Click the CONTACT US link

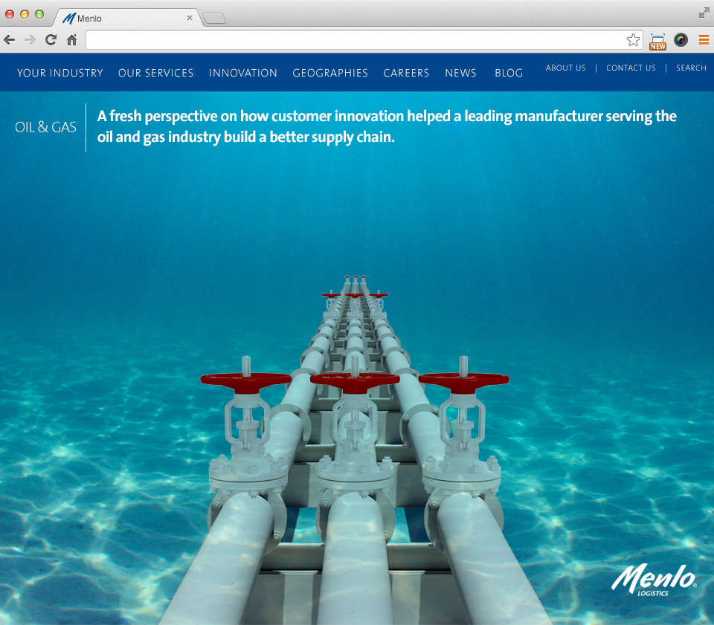pos(631,68)
